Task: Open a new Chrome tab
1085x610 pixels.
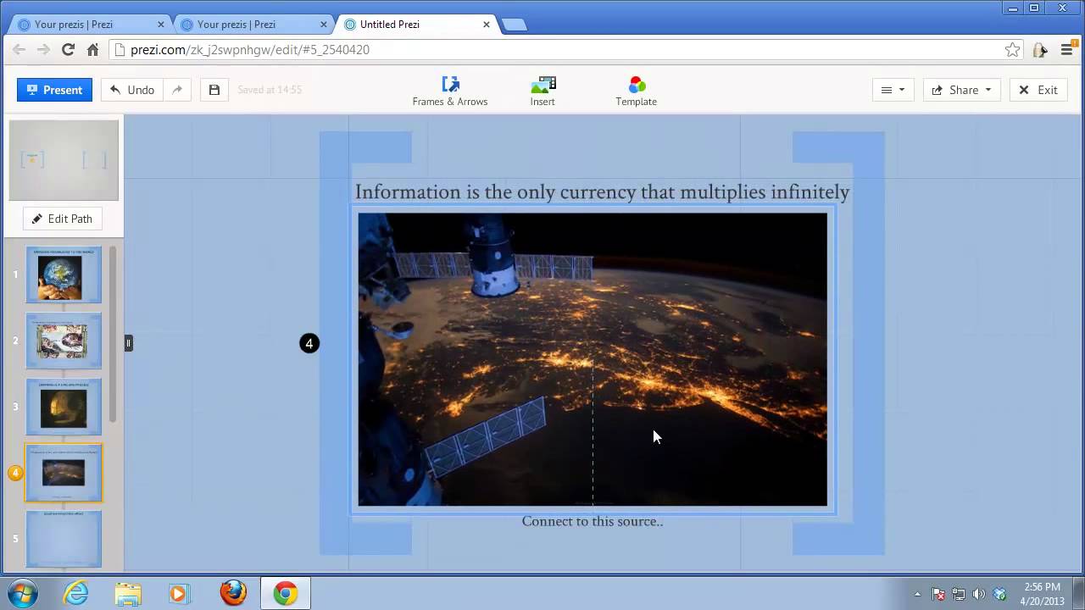Action: click(x=515, y=25)
